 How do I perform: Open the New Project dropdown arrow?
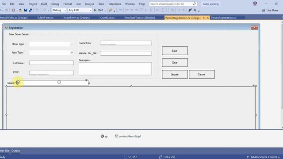point(17,10)
